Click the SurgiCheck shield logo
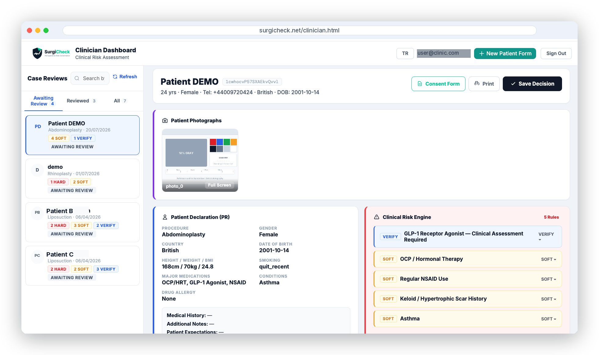The image size is (599, 355). click(x=37, y=53)
